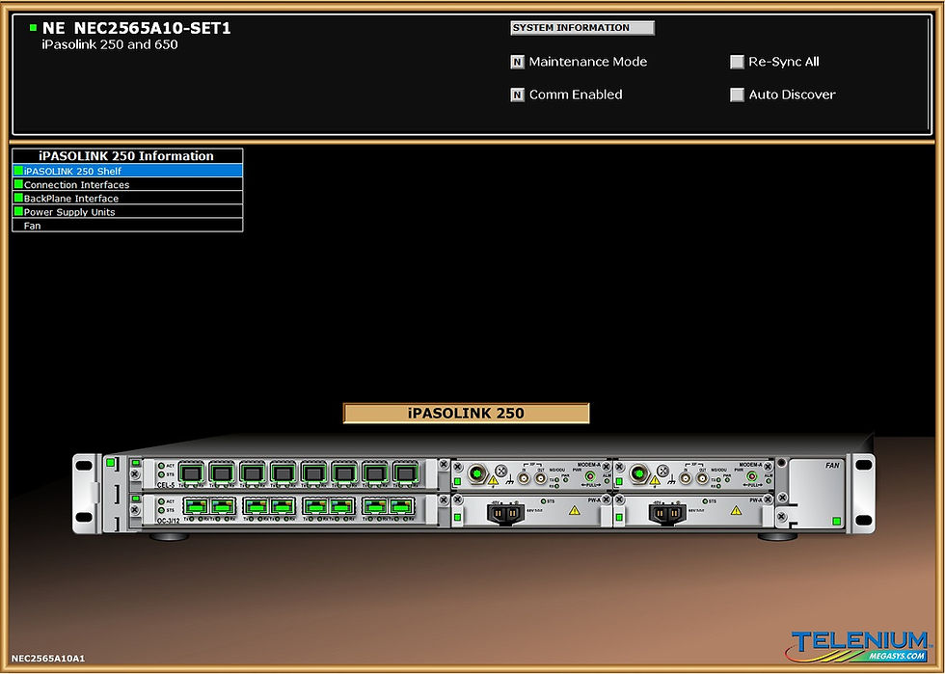Click the PWR pull switch on left MODEM-A
The height and width of the screenshot is (674, 945).
pyautogui.click(x=590, y=476)
